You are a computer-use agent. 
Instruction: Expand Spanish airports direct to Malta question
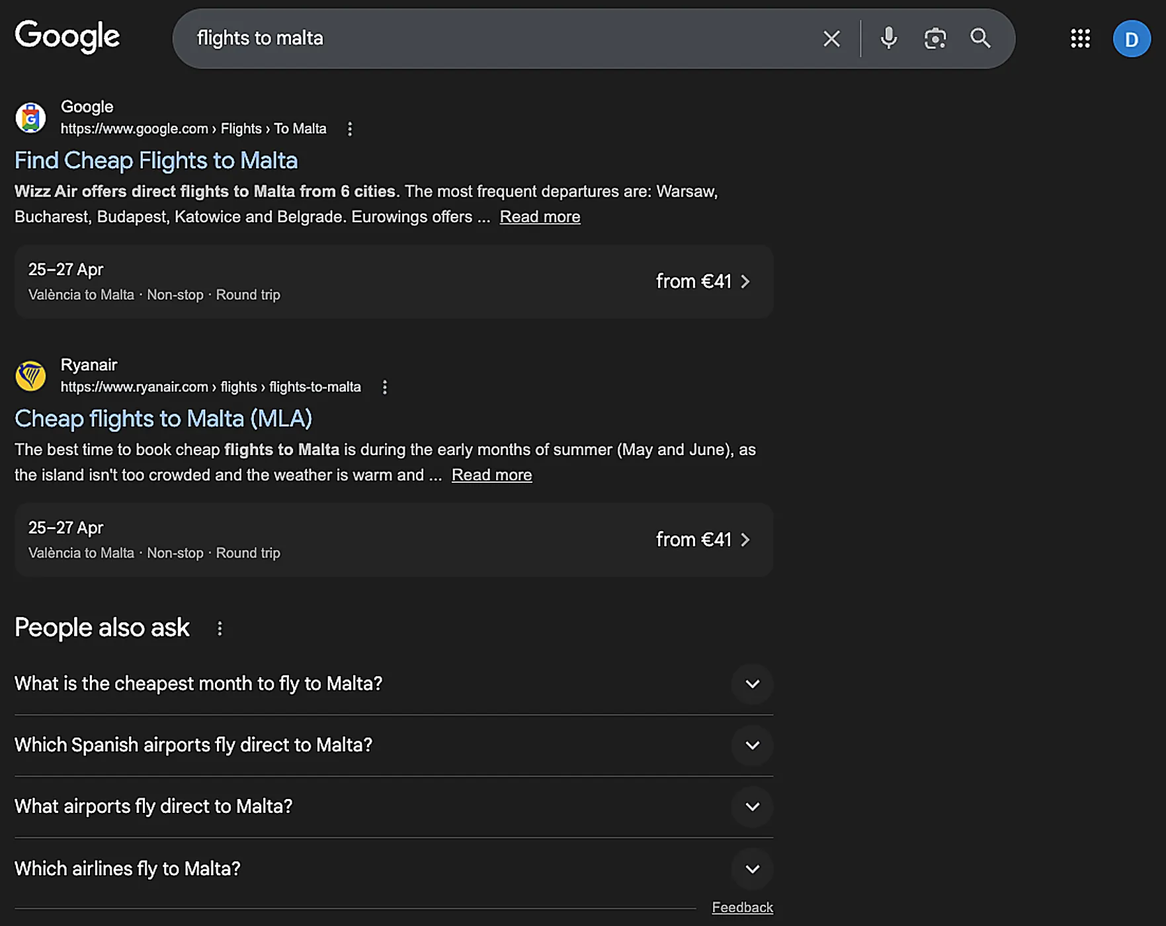pos(752,745)
